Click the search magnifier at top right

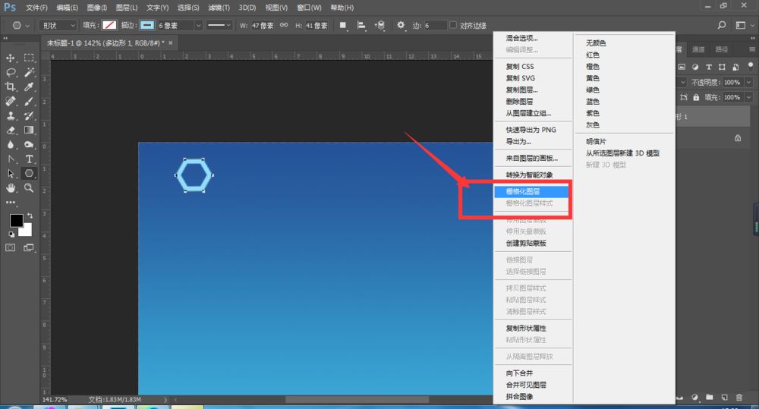(721, 25)
